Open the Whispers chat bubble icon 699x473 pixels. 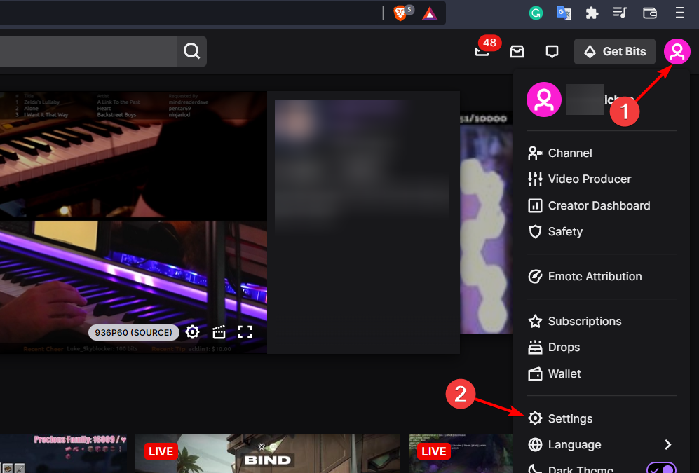[552, 52]
